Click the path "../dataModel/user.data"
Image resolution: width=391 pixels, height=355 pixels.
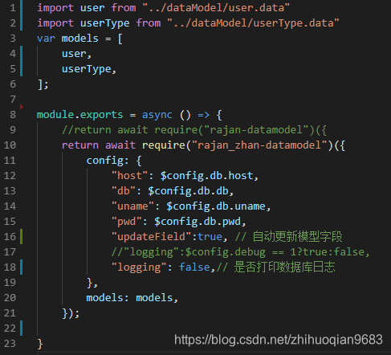click(216, 8)
